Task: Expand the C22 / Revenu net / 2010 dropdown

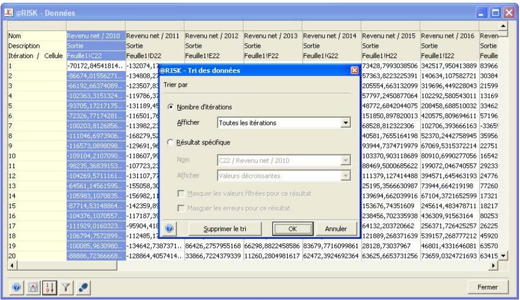Action: coord(345,160)
